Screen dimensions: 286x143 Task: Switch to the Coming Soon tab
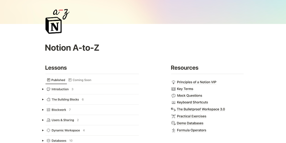click(80, 80)
